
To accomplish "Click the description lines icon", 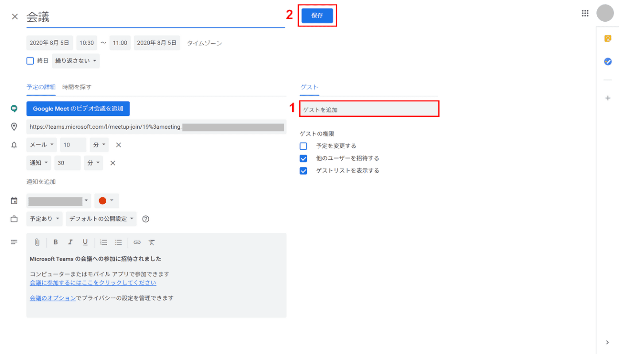I will click(14, 242).
